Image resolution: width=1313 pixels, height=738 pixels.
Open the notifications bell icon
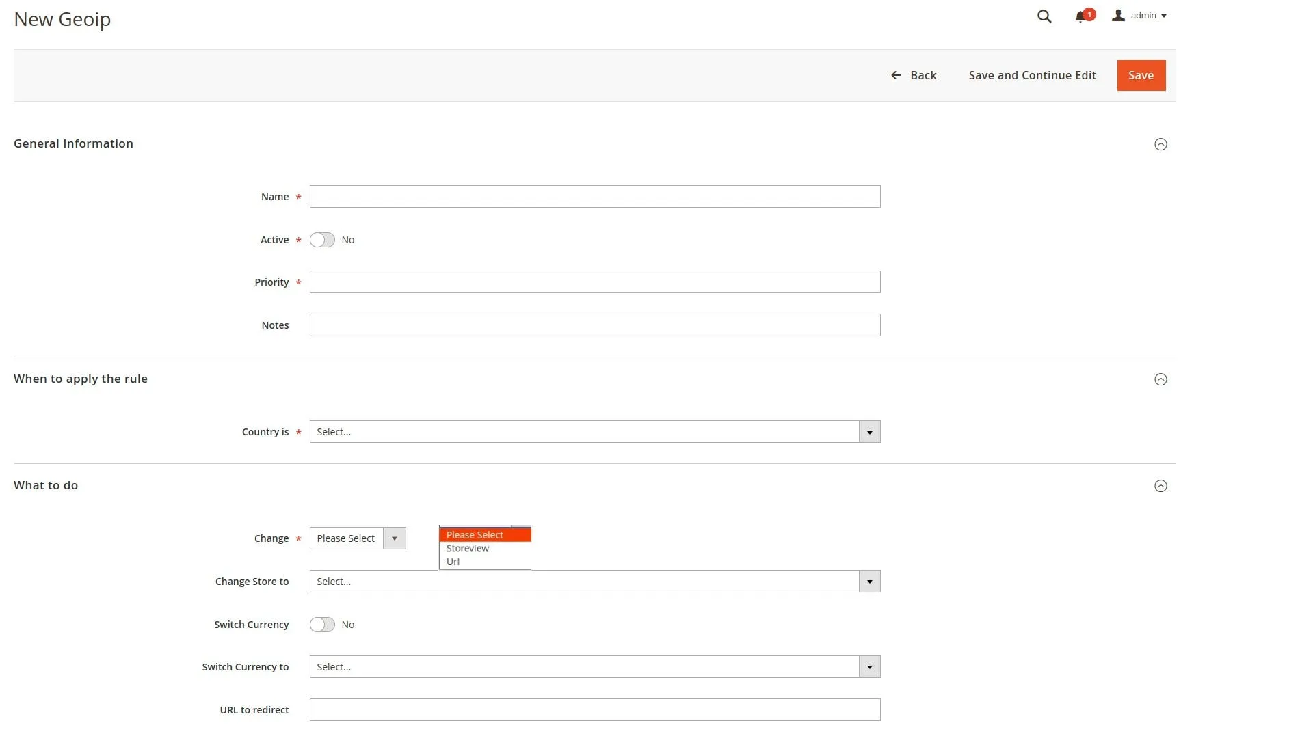click(x=1080, y=16)
